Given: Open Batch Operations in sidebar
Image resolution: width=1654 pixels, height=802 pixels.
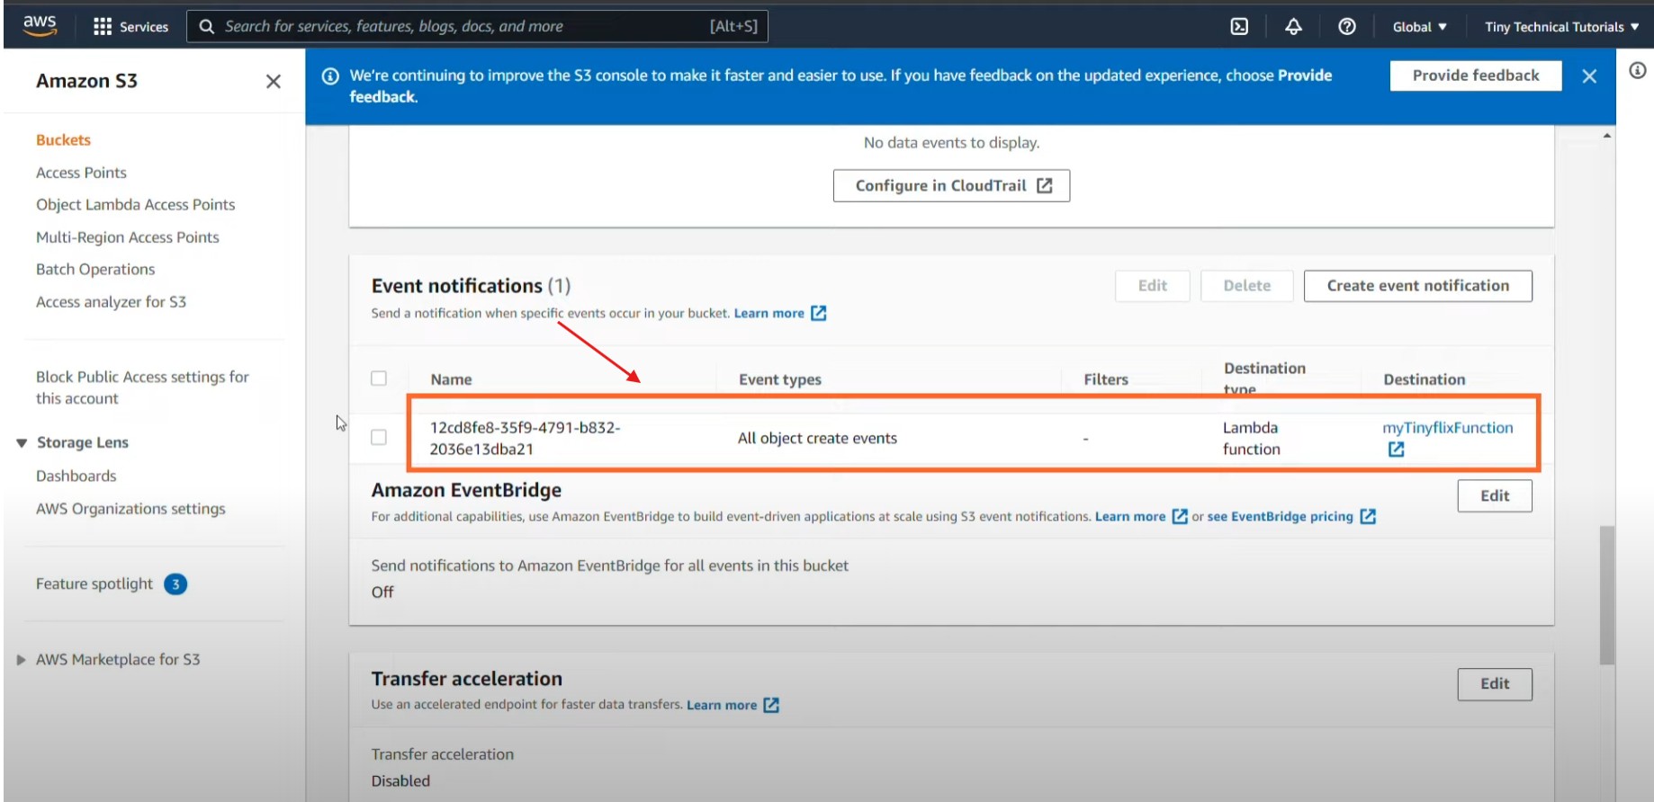Looking at the screenshot, I should (95, 270).
